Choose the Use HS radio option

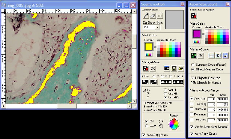tap(165, 93)
